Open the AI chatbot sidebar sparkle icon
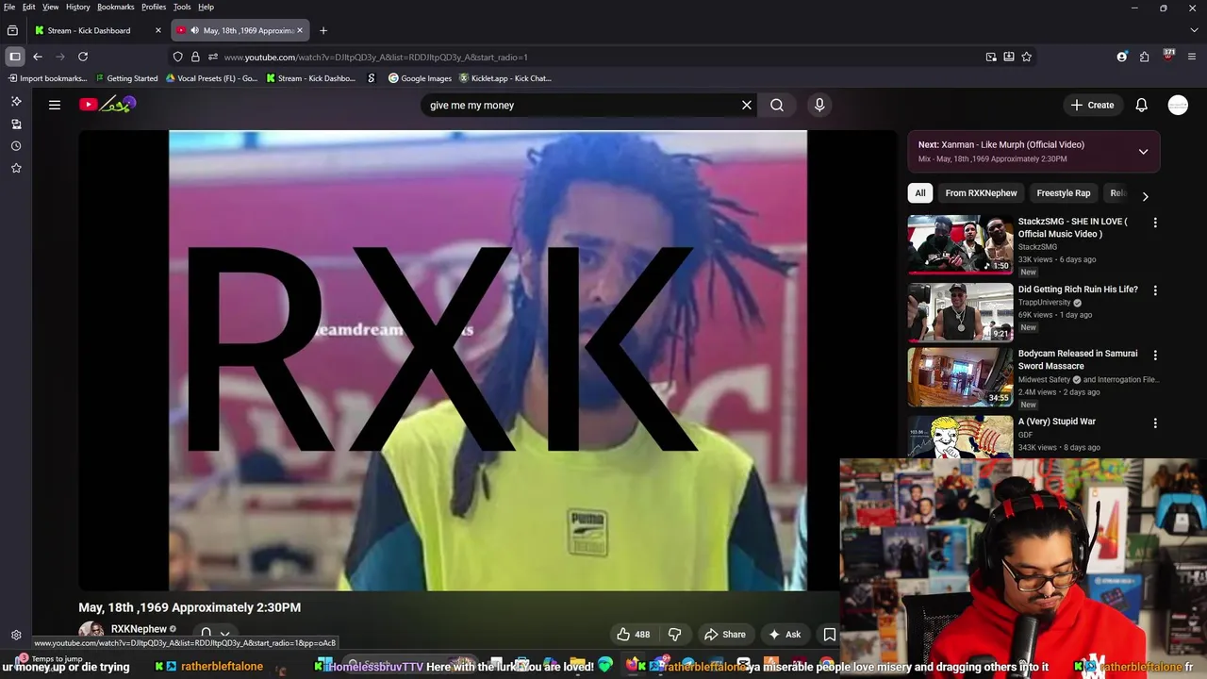This screenshot has width=1207, height=679. pos(16,101)
